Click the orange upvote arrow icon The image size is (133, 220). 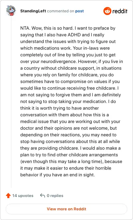pyautogui.click(x=8, y=196)
